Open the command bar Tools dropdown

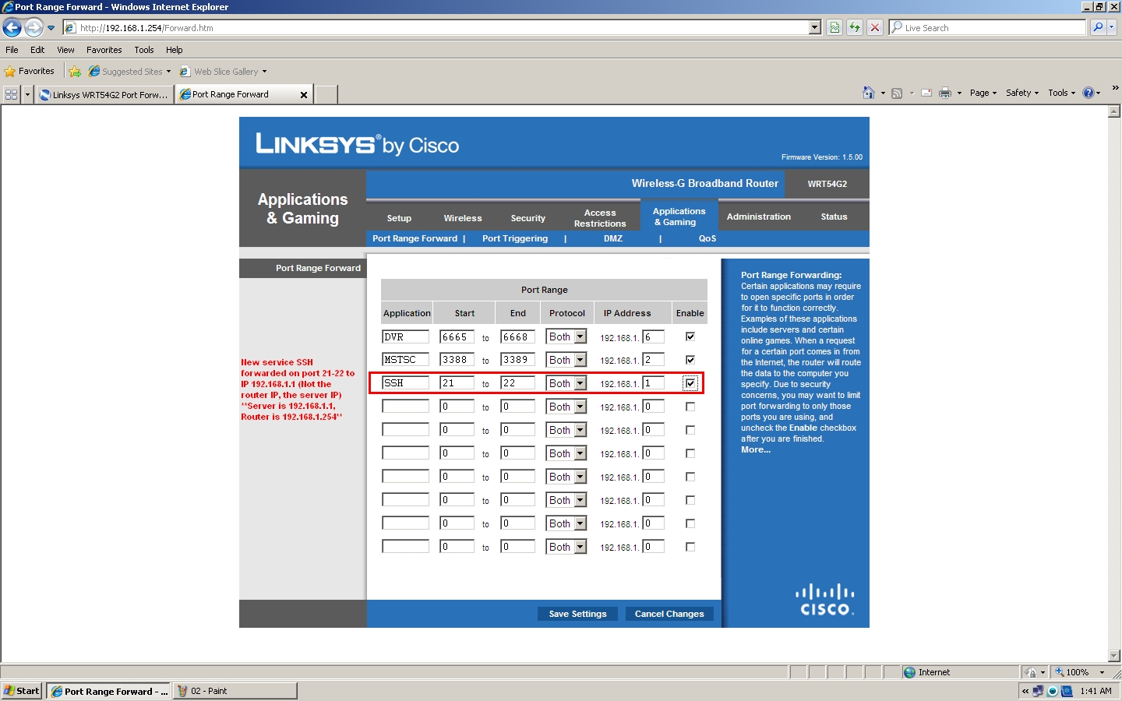point(1062,93)
